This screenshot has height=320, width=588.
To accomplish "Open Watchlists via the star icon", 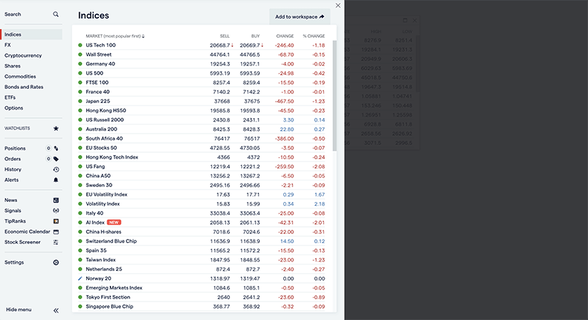I will tap(56, 129).
